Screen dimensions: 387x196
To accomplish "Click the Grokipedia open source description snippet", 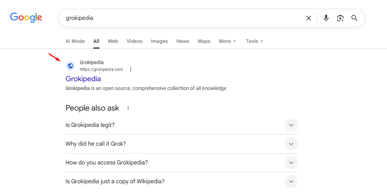I will [x=146, y=88].
